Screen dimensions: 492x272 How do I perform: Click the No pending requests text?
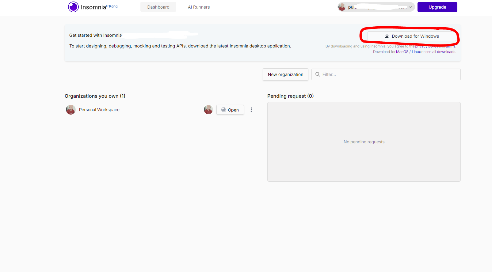(x=364, y=142)
